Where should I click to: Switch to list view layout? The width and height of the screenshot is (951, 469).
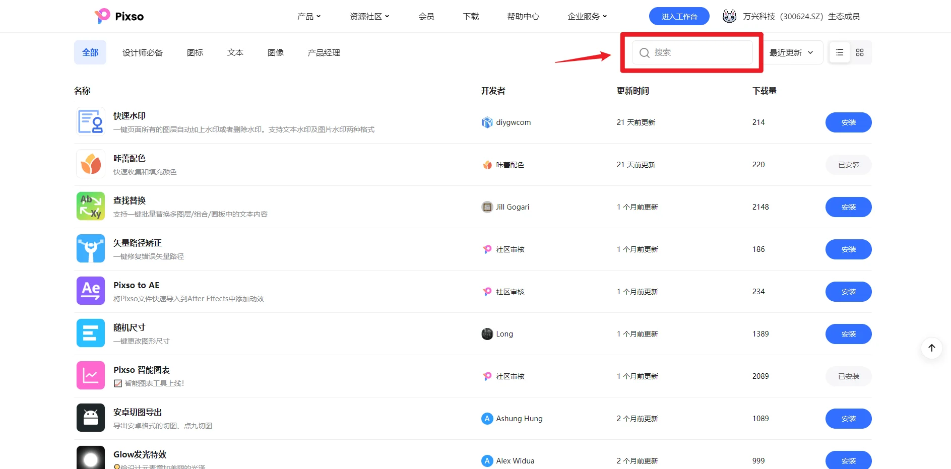coord(839,52)
